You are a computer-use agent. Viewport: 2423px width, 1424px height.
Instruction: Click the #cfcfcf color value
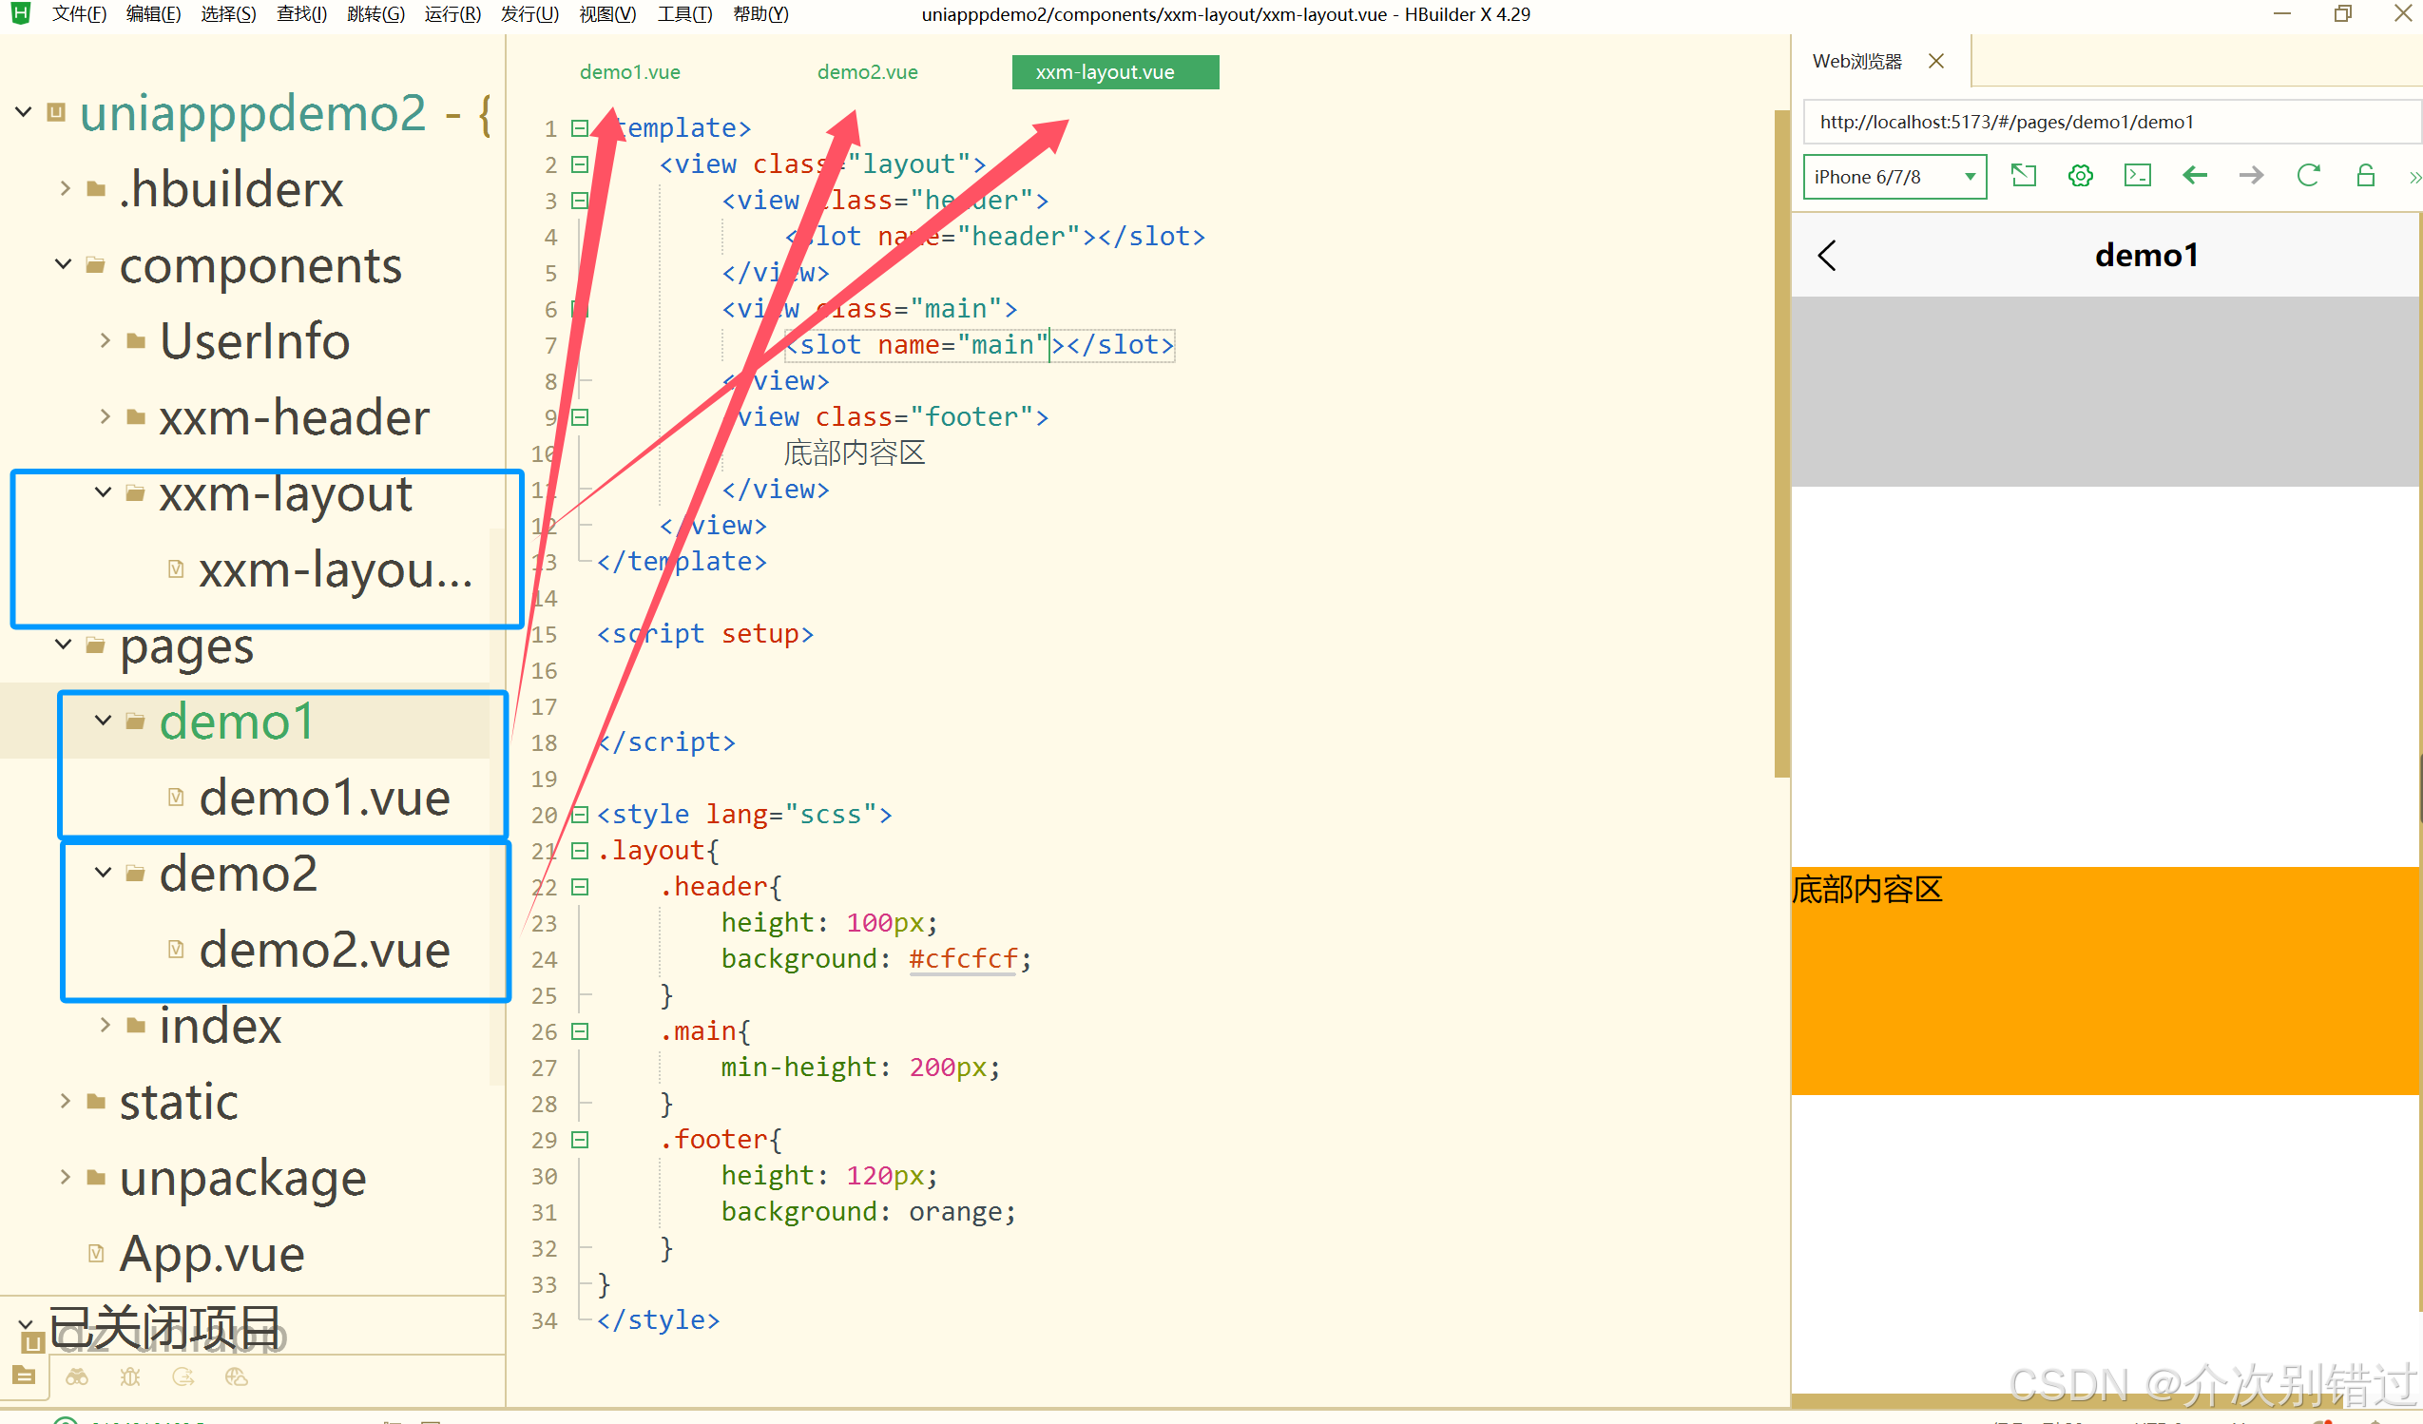pyautogui.click(x=962, y=958)
